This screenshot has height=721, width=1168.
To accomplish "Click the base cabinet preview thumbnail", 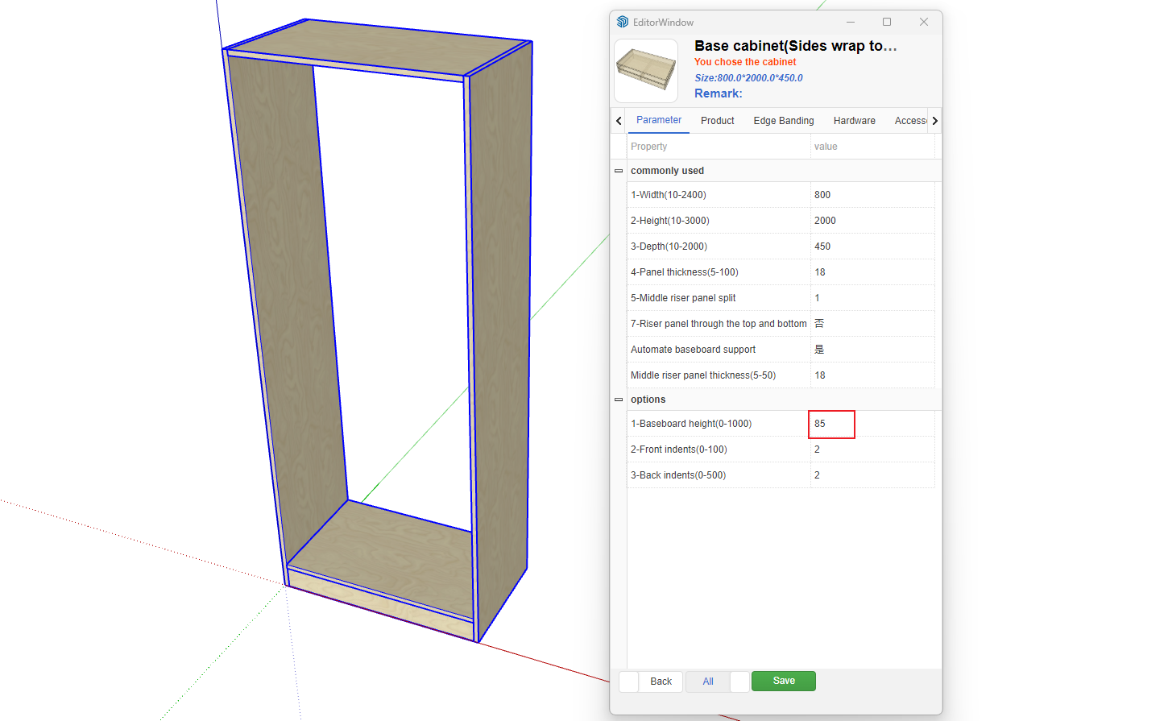I will (x=646, y=71).
